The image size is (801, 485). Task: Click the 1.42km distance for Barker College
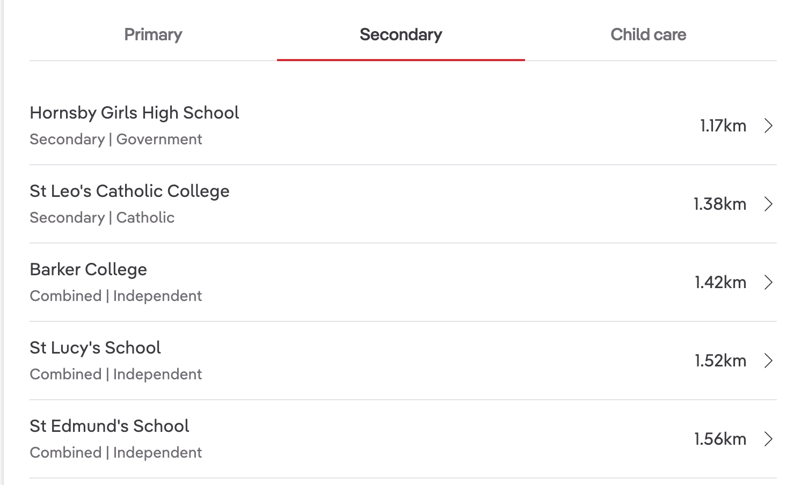click(720, 283)
